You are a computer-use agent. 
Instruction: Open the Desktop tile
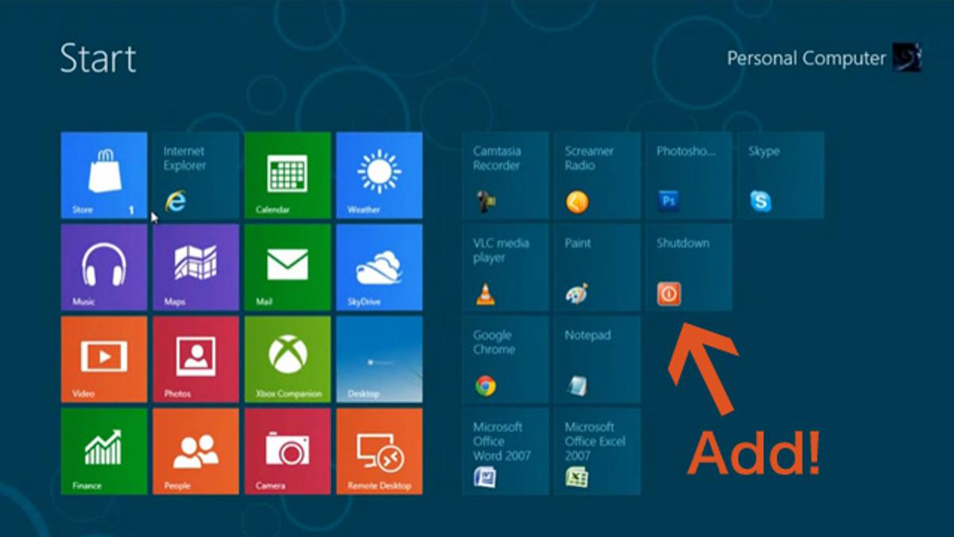click(379, 359)
